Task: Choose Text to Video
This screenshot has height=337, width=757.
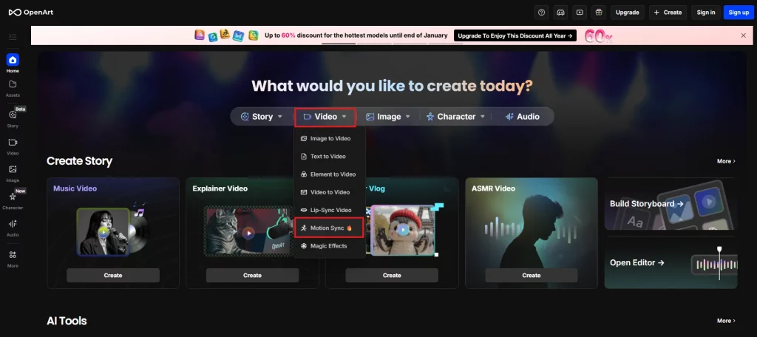Action: coord(330,157)
